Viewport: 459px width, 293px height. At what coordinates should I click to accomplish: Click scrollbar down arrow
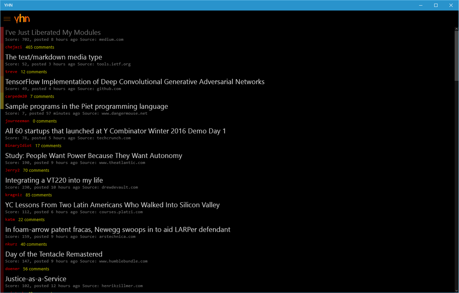[456, 290]
